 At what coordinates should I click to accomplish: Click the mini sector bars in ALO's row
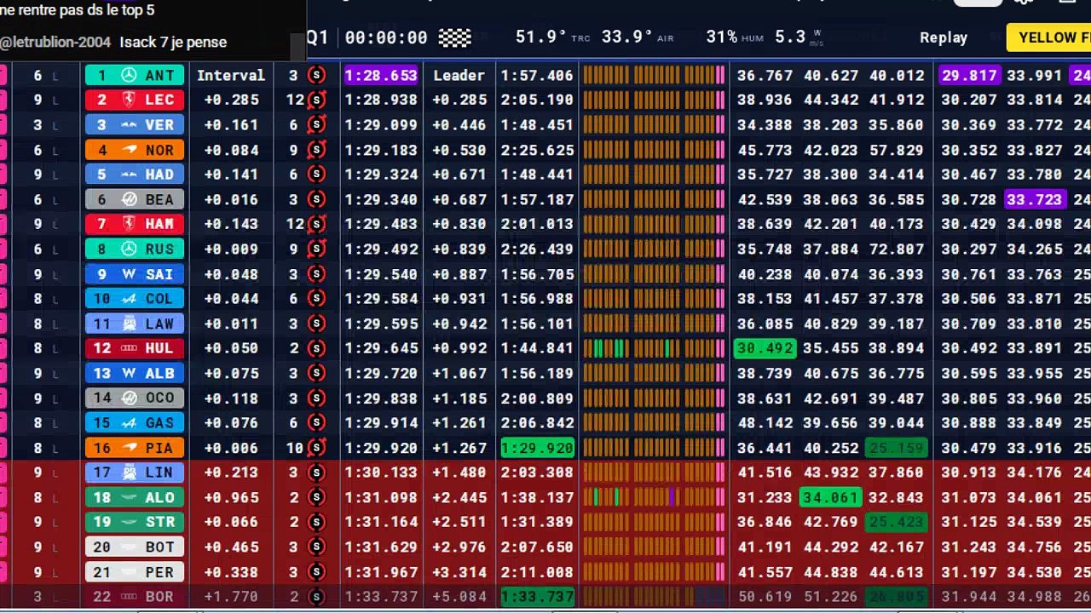(x=654, y=498)
